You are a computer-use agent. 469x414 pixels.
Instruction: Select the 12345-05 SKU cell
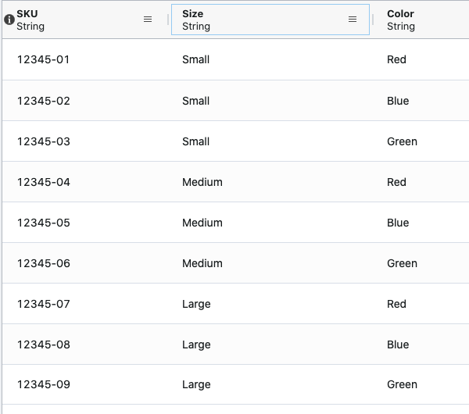43,223
